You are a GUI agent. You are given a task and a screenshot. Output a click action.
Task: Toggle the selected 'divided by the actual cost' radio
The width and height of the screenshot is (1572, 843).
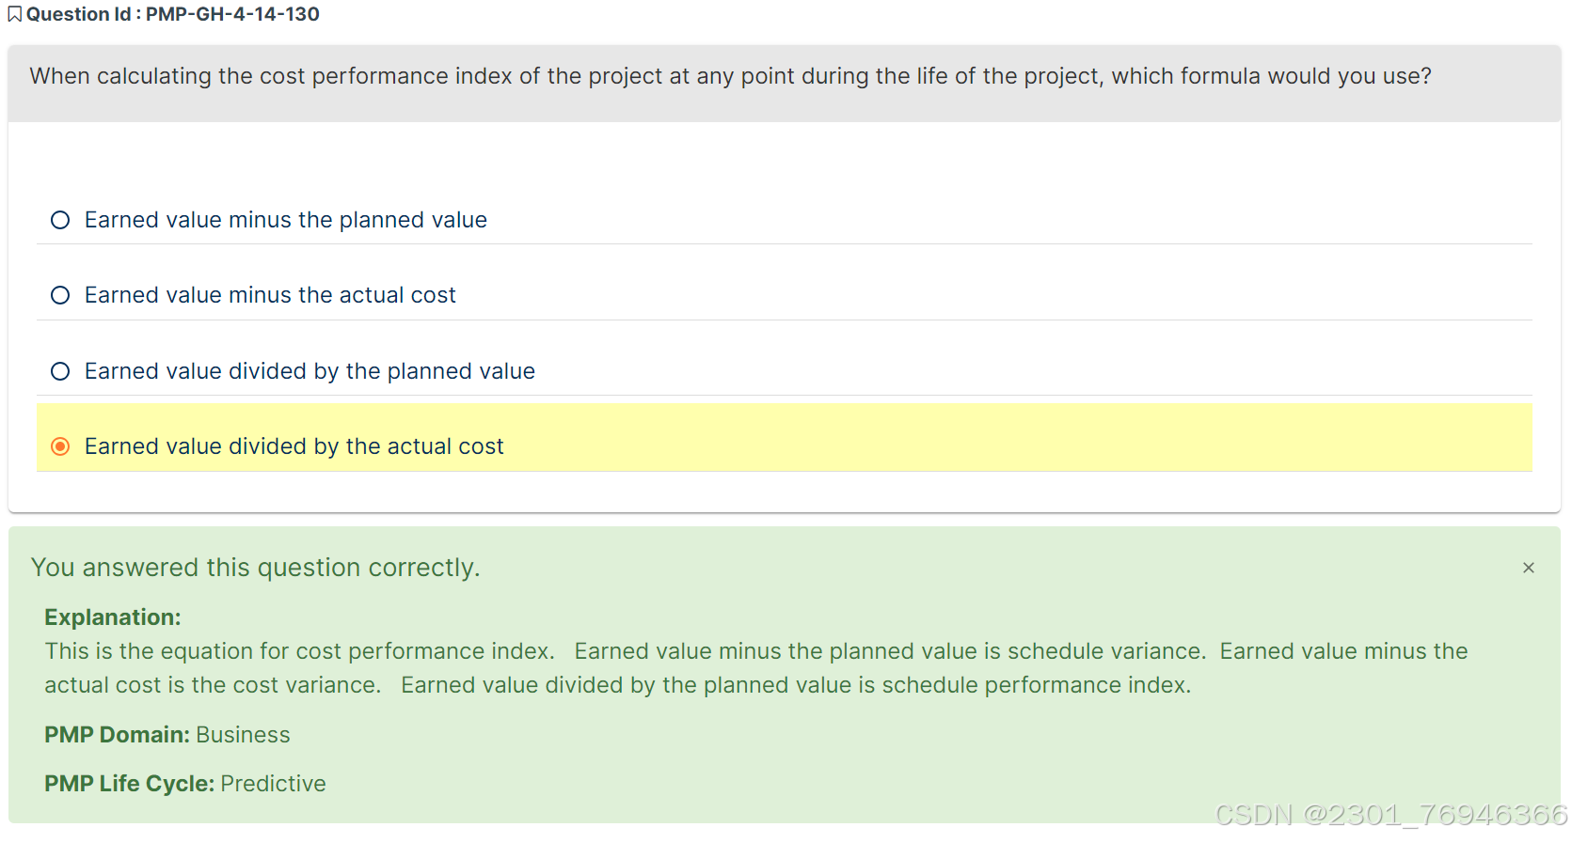[x=60, y=446]
